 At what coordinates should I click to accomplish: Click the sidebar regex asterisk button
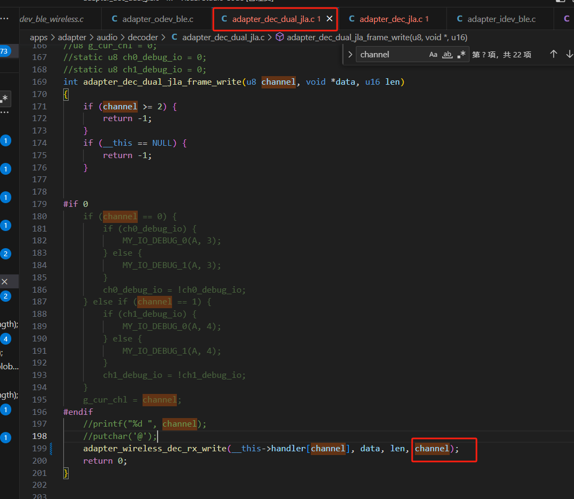point(5,99)
